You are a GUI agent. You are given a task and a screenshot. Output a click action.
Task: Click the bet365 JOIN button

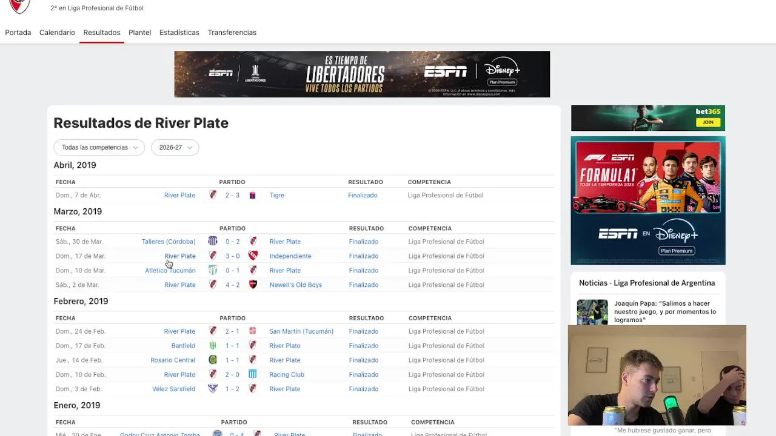pos(708,122)
